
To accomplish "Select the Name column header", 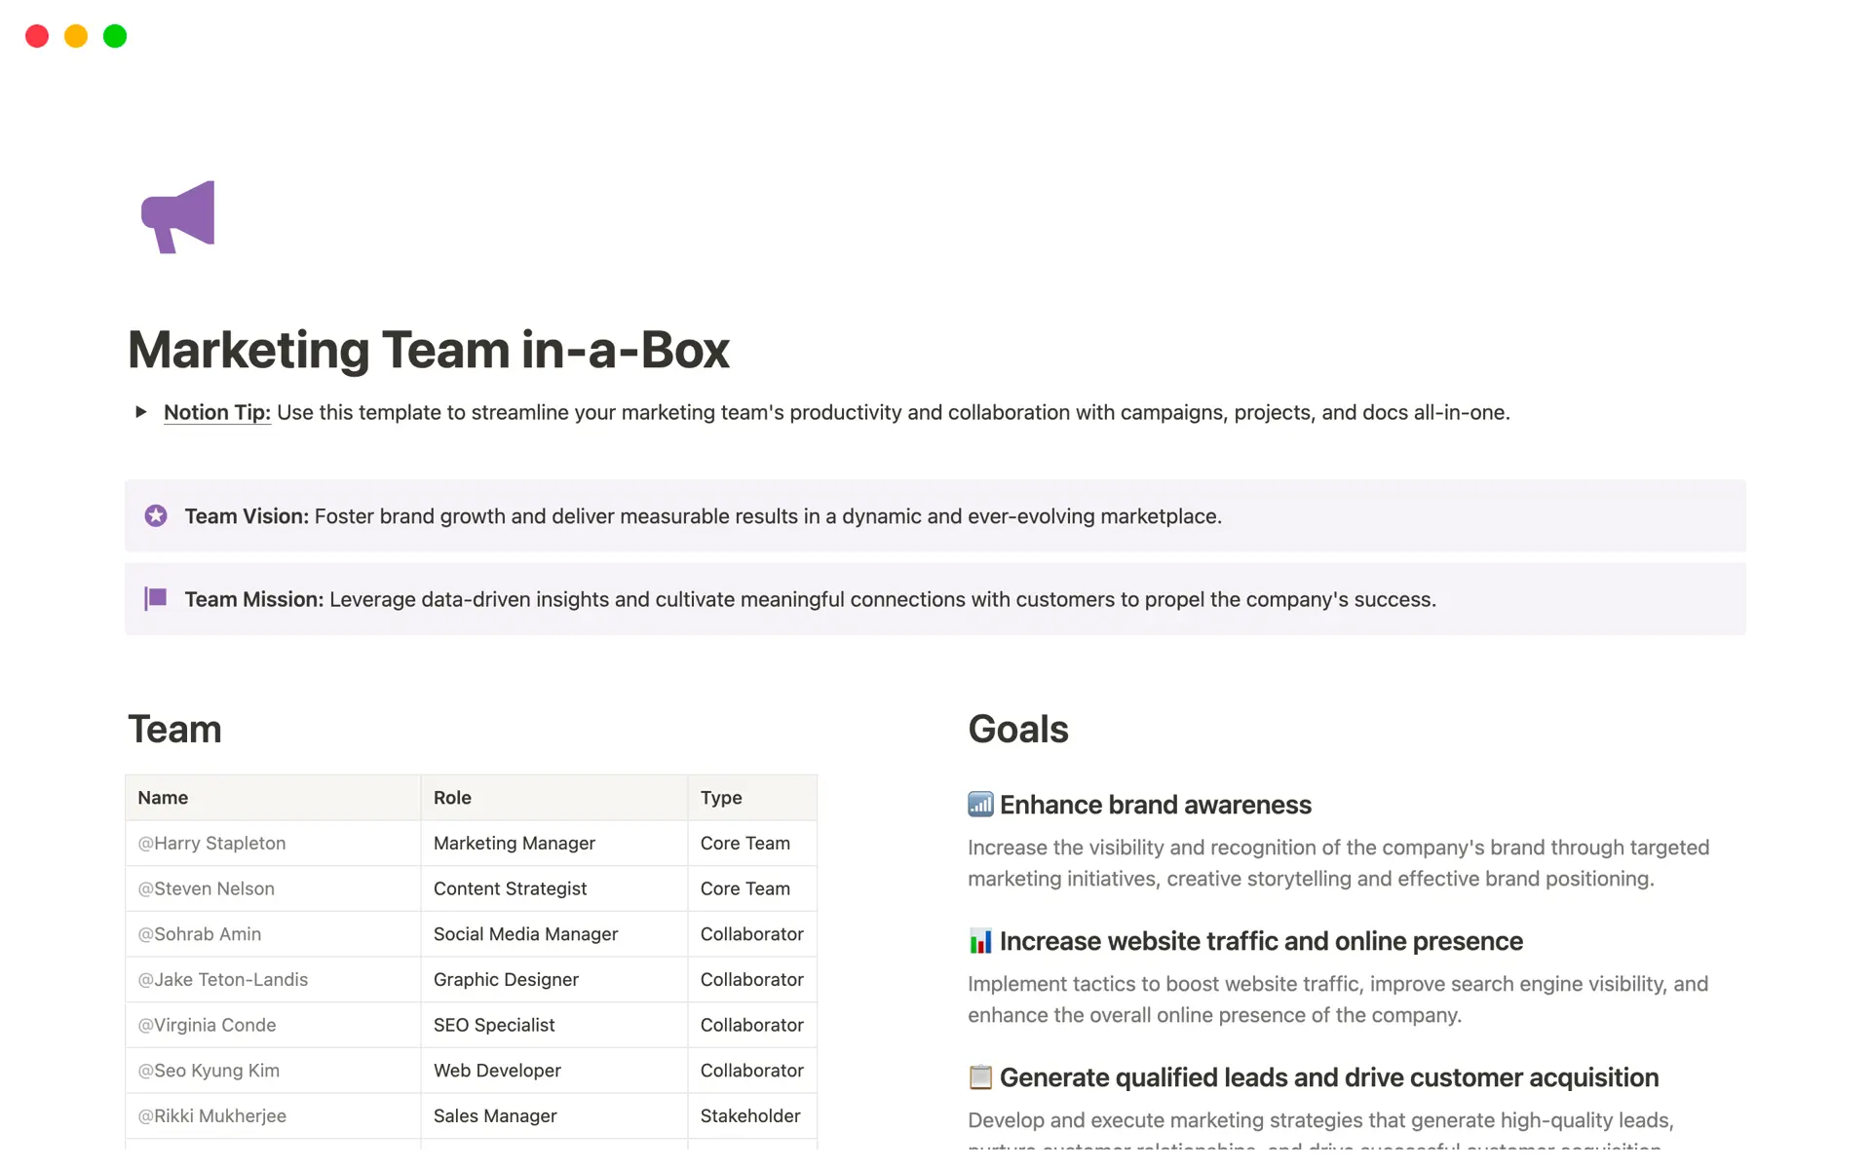I will 164,798.
